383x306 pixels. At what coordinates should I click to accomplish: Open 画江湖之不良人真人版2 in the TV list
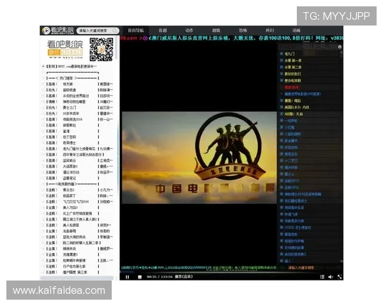tap(80, 219)
